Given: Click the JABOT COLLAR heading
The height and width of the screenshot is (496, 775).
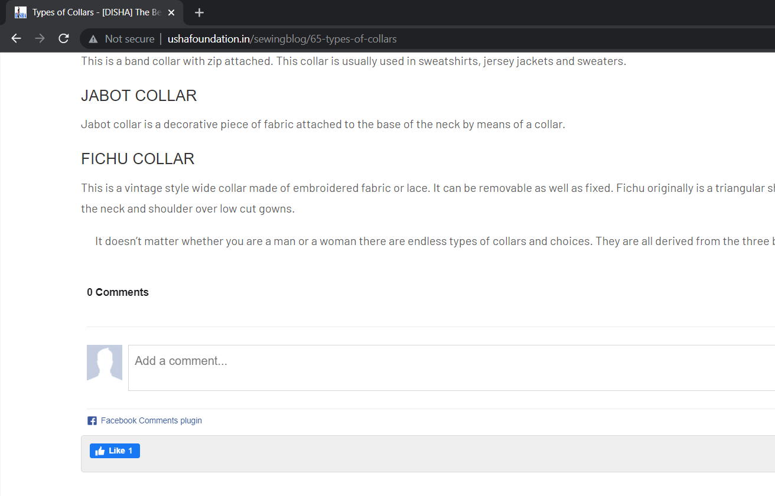Looking at the screenshot, I should pos(139,96).
